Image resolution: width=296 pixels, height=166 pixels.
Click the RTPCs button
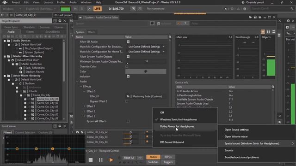pyautogui.click(x=168, y=157)
